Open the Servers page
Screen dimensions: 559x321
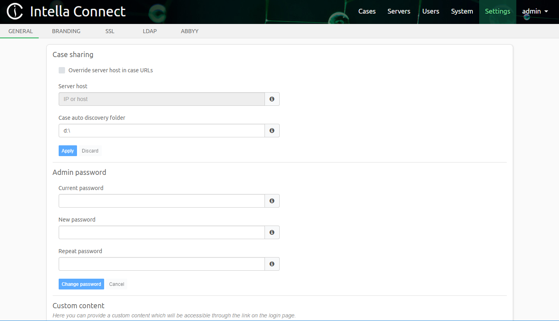click(x=399, y=11)
